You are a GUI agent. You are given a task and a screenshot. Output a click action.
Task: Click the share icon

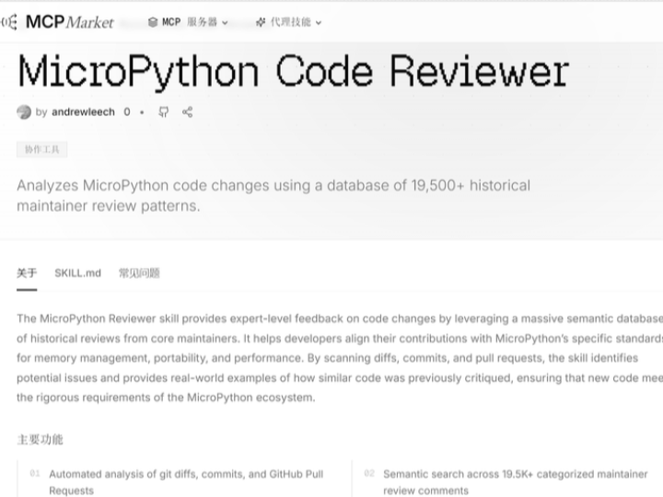pos(187,112)
